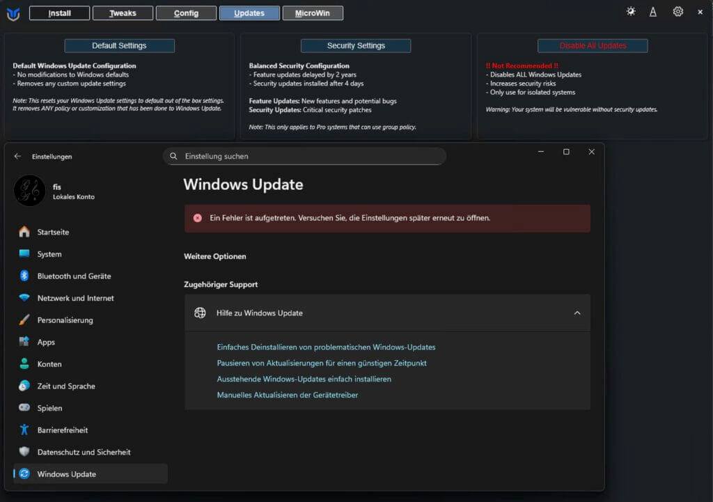Click the Ein Fehler ist aufgetreten message
The image size is (713, 502).
click(350, 218)
